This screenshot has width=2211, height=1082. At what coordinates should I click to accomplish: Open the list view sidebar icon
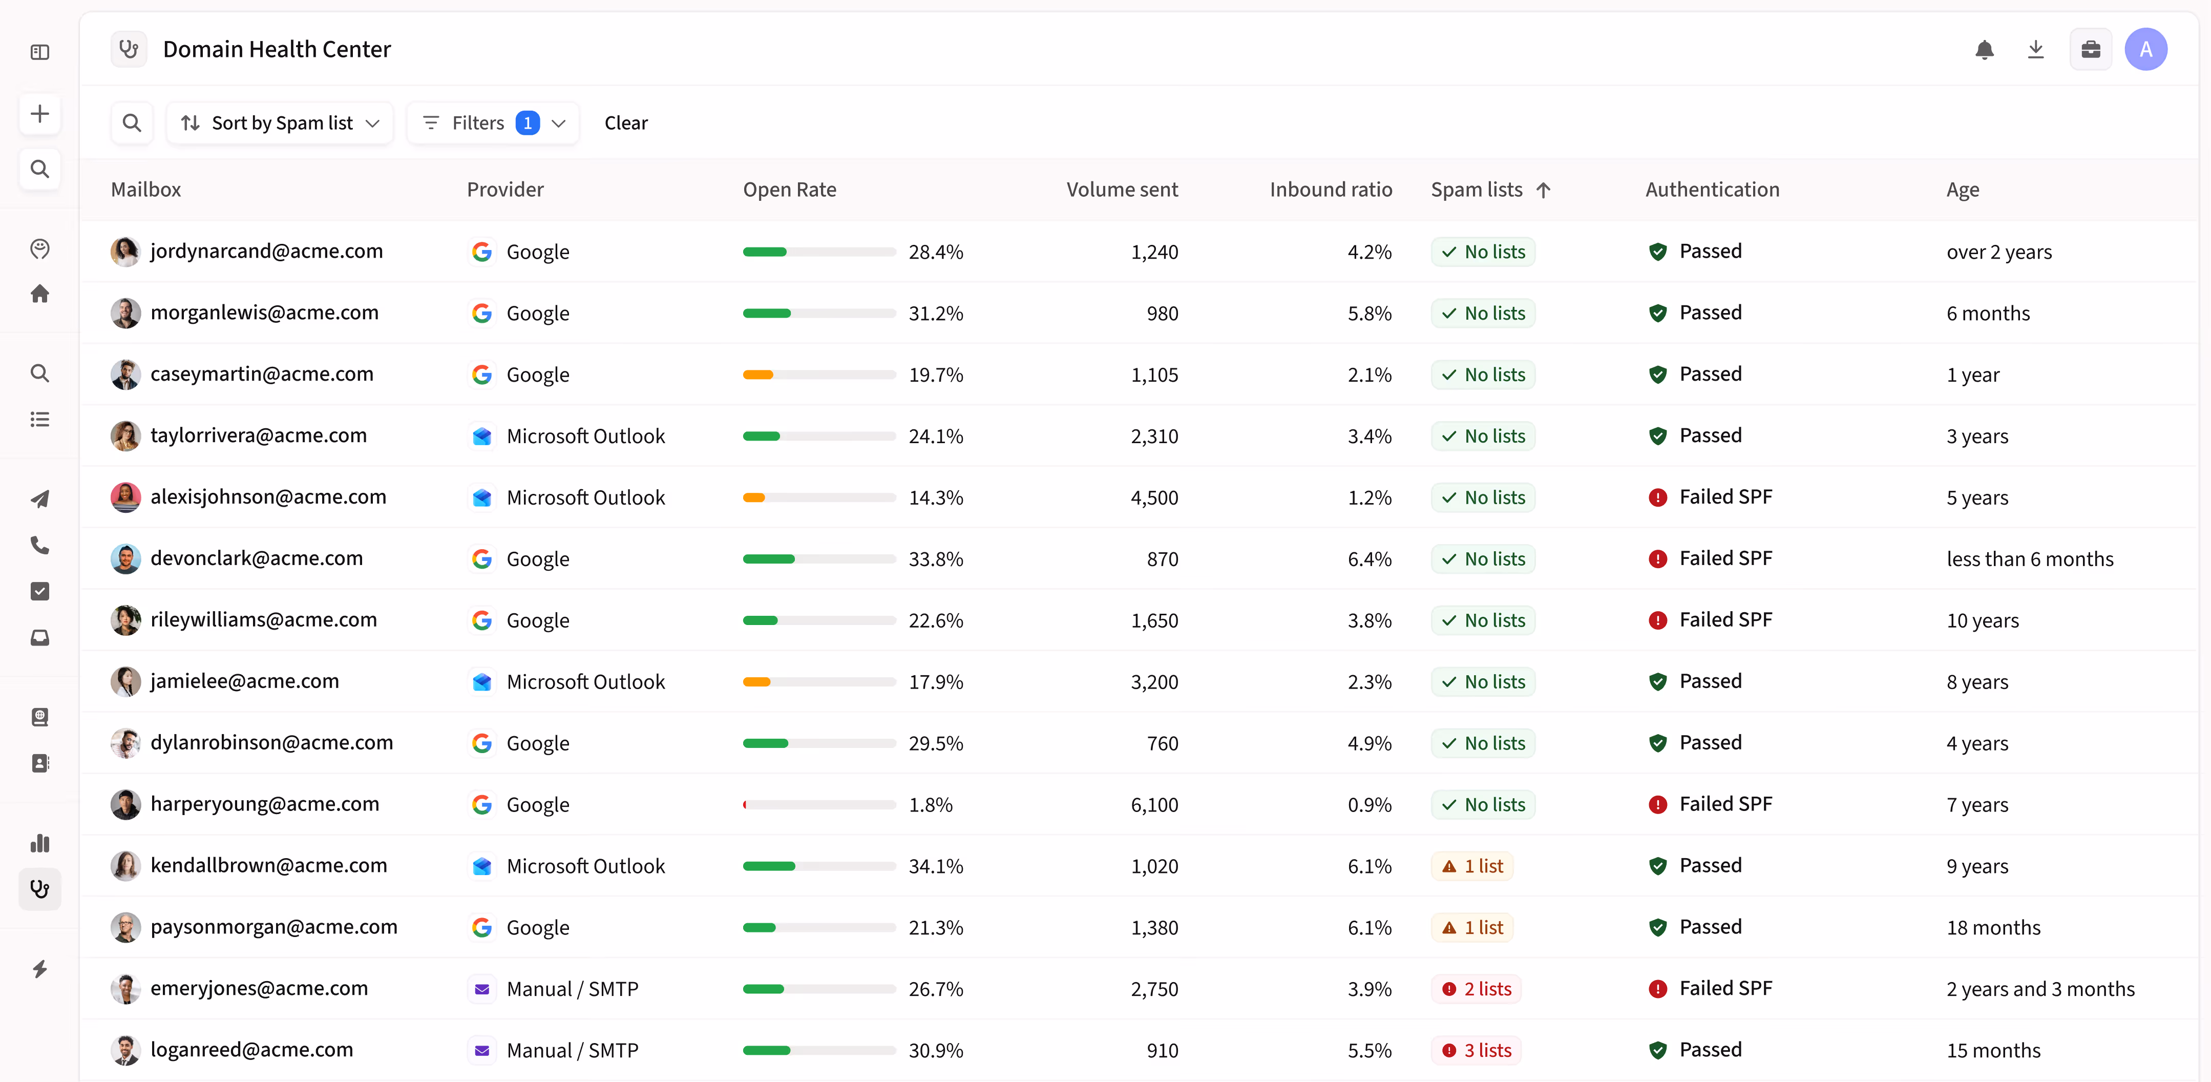[x=39, y=419]
